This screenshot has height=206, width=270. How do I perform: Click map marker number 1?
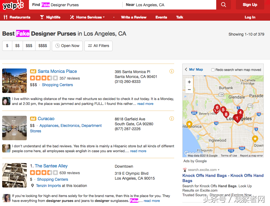click(237, 118)
